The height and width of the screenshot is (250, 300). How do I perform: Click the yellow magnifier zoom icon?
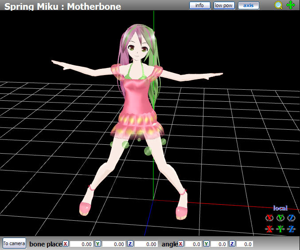click(279, 5)
